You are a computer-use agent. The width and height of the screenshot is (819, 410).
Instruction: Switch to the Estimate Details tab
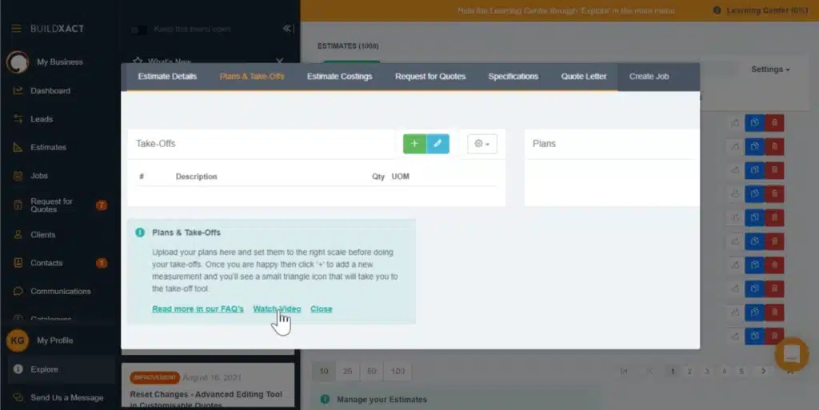point(167,77)
